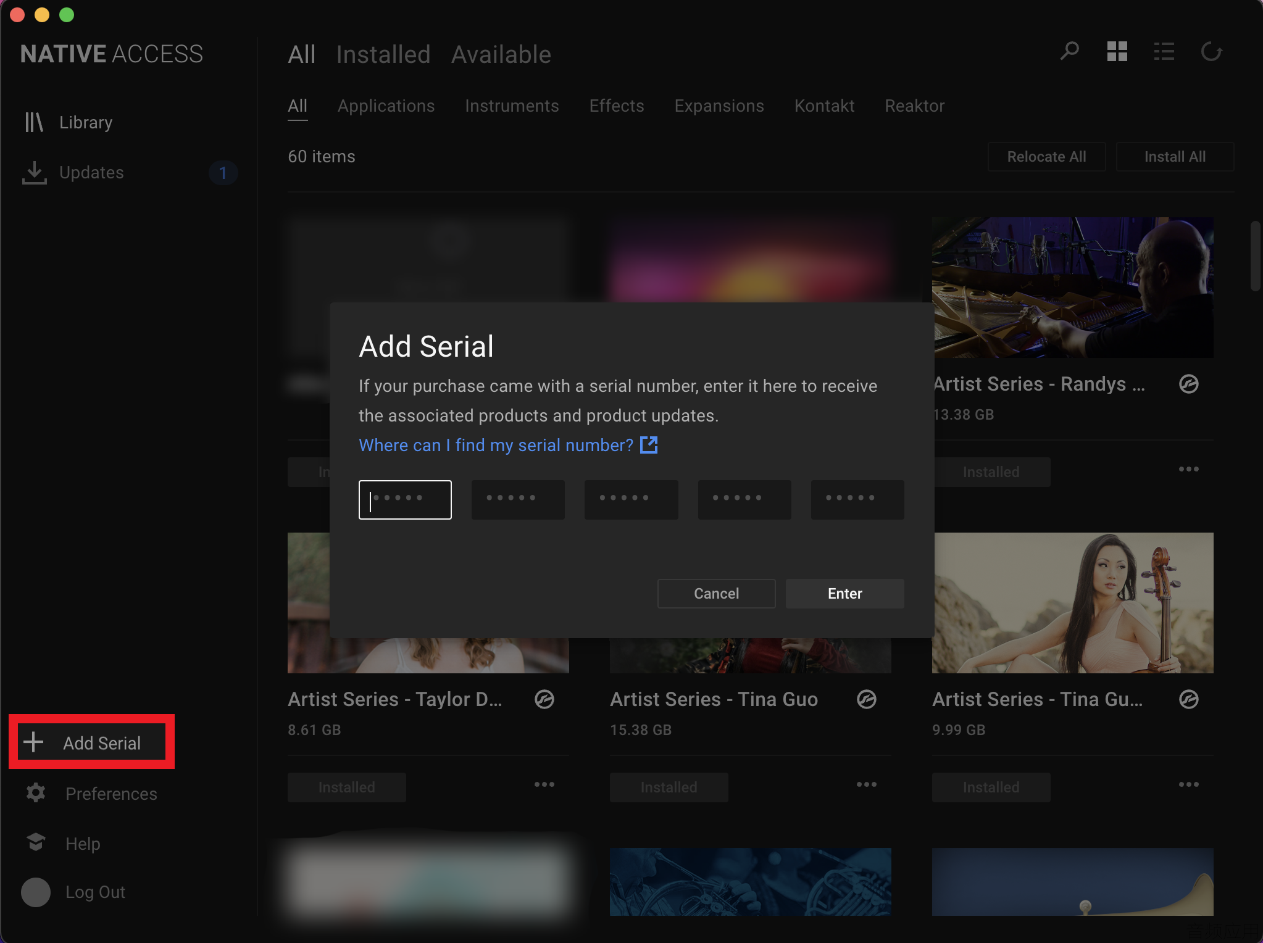Click the Tina Guo cello thumbnail at right
Image resolution: width=1263 pixels, height=943 pixels.
pyautogui.click(x=1073, y=602)
